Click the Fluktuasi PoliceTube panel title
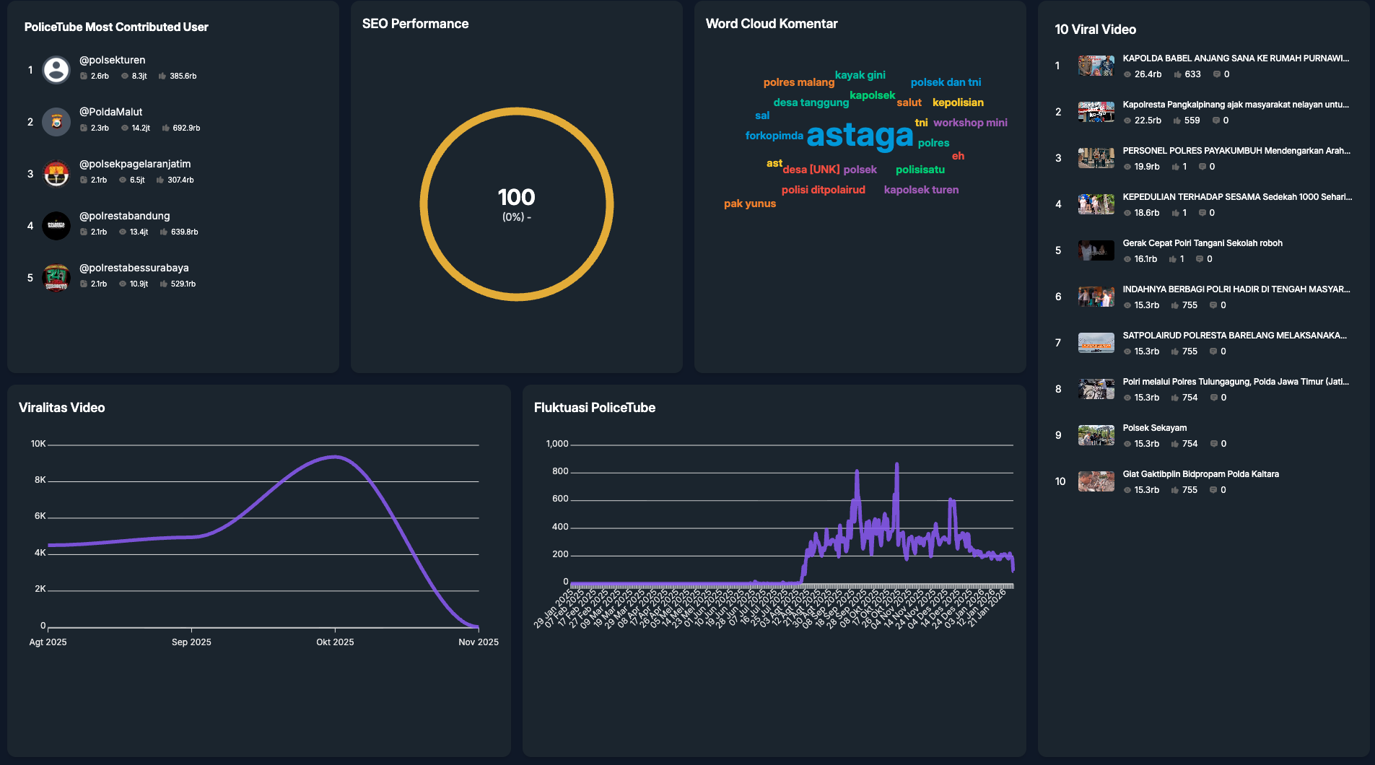 tap(594, 408)
